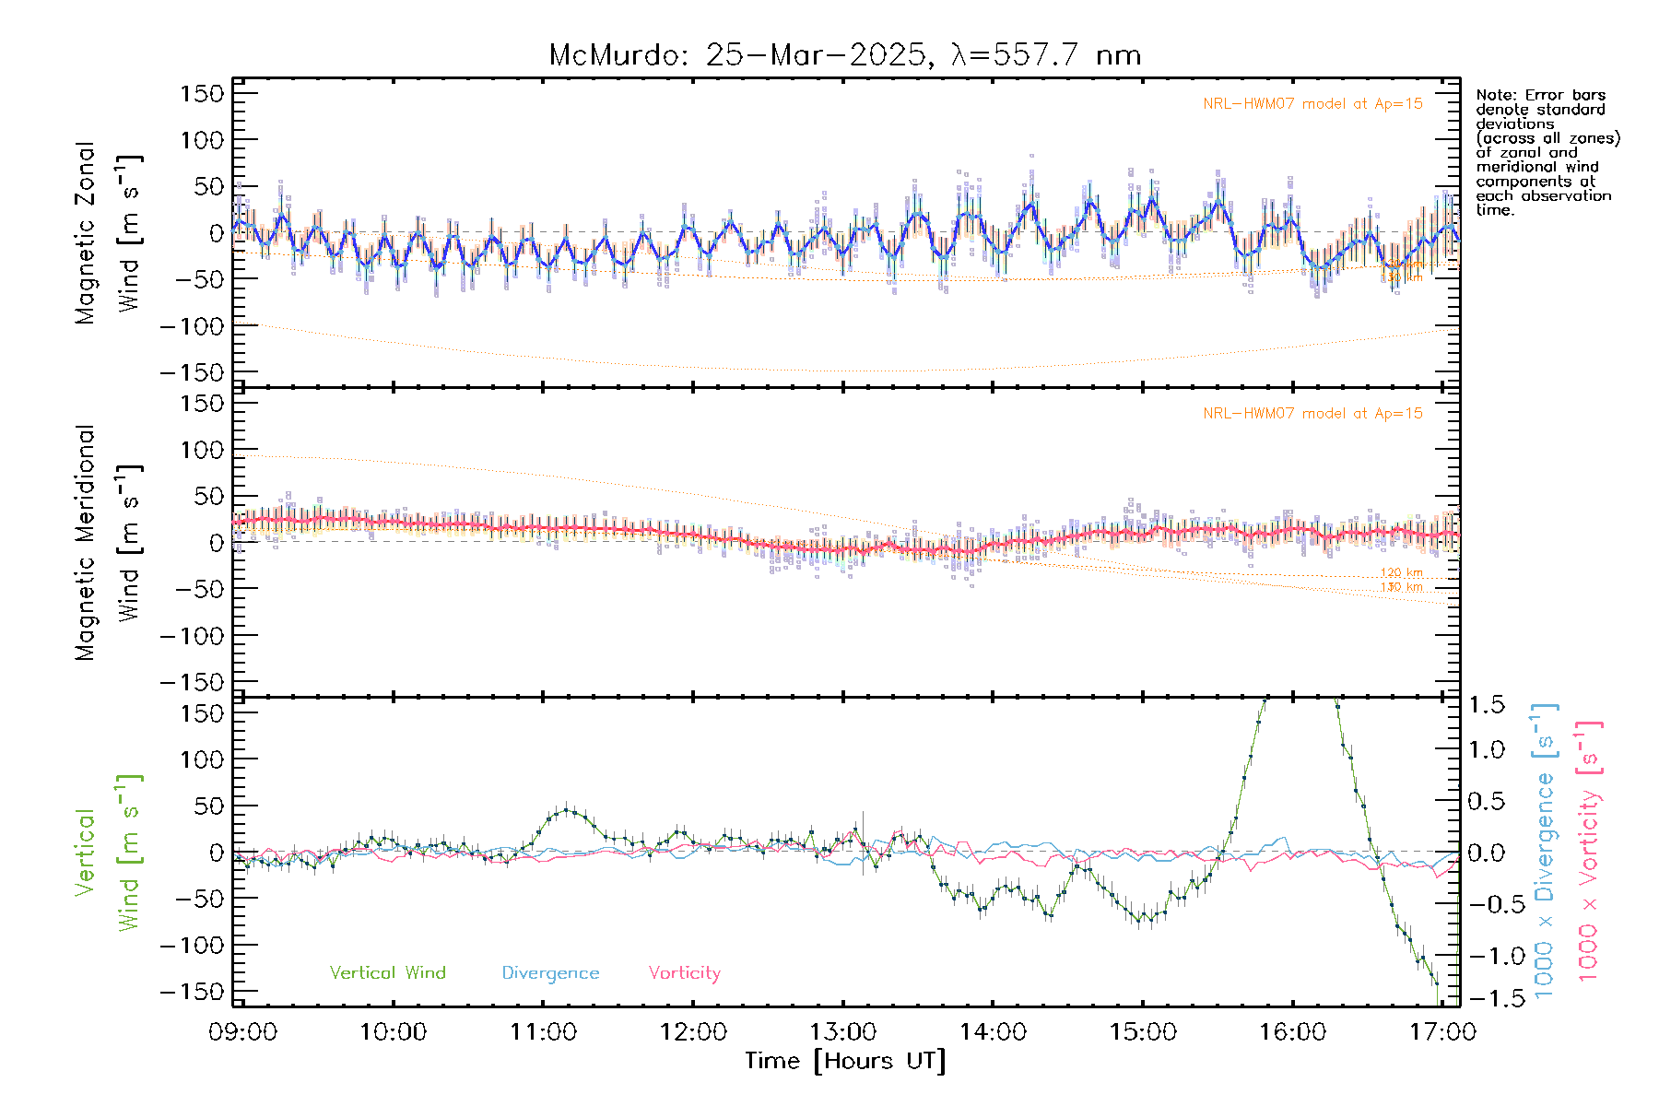This screenshot has height=1106, width=1659.
Task: Click the 11:00 time axis label
Action: (543, 1032)
